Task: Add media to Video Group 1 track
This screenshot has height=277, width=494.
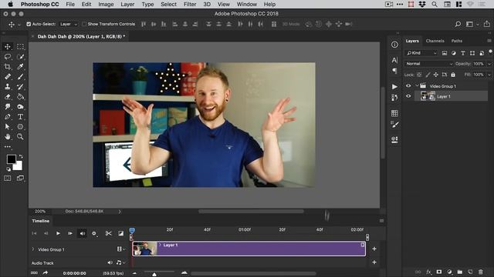Action: [374, 249]
